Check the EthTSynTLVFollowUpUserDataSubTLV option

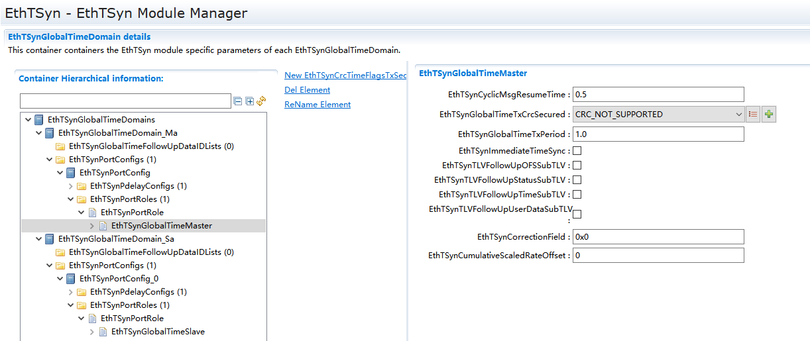point(577,214)
